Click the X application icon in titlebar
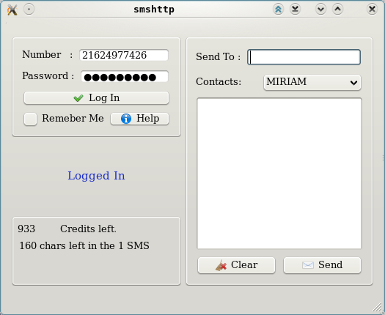Screen dimensions: 385x315 [x=12, y=10]
